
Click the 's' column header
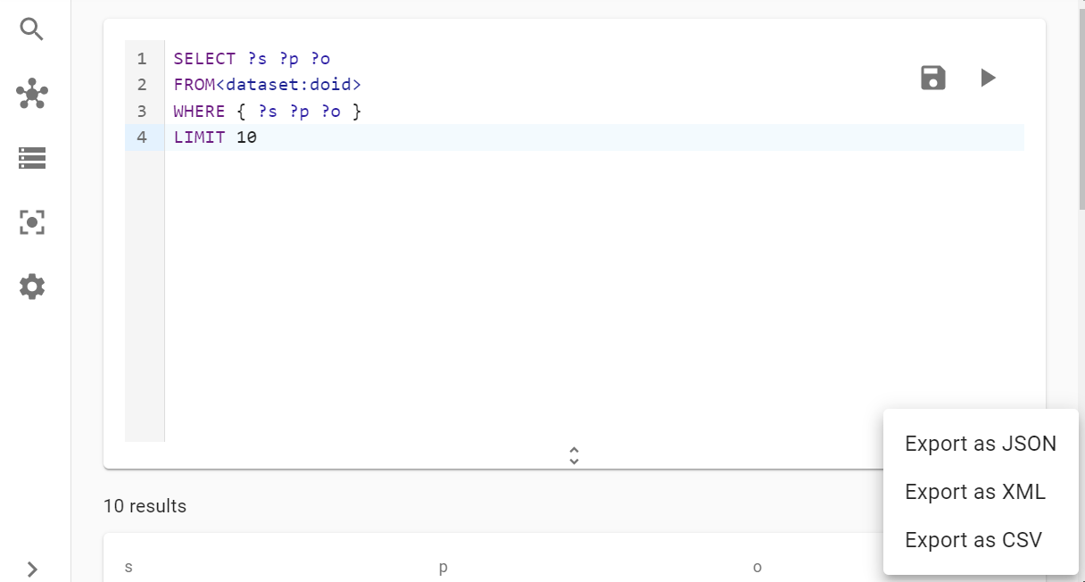tap(128, 567)
